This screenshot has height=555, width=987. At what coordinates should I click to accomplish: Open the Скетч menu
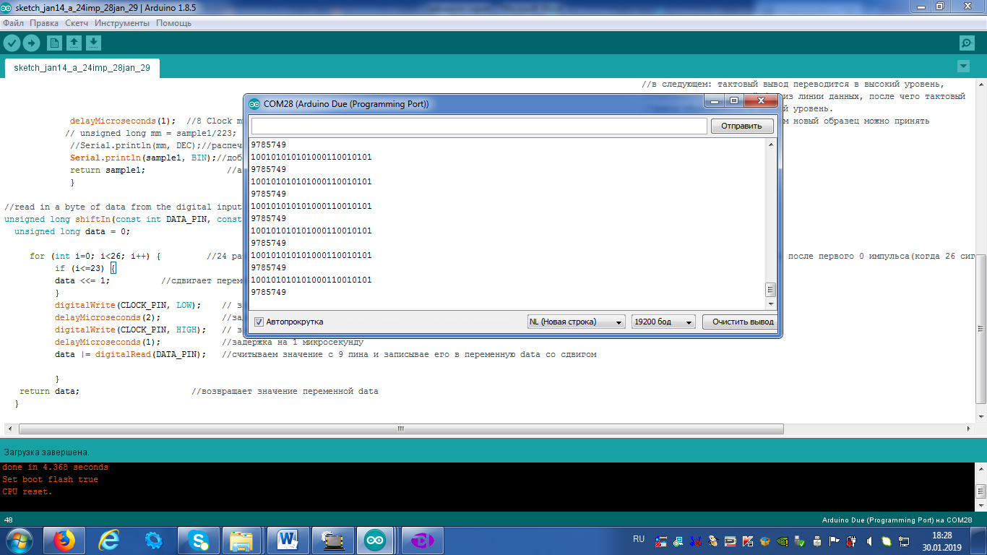pyautogui.click(x=77, y=23)
